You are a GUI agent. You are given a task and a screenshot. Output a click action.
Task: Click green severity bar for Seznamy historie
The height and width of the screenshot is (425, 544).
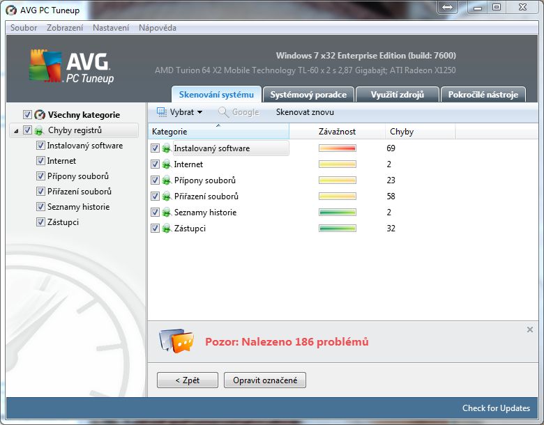tap(338, 212)
